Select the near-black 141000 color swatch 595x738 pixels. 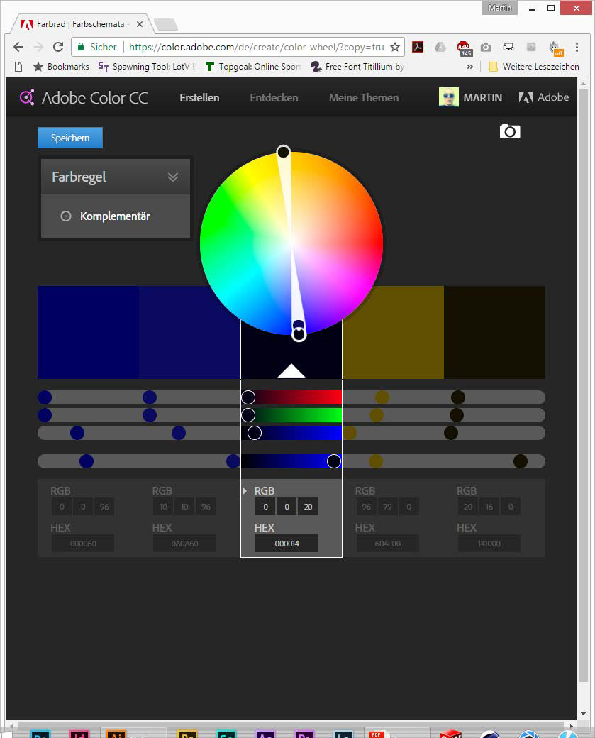(495, 332)
